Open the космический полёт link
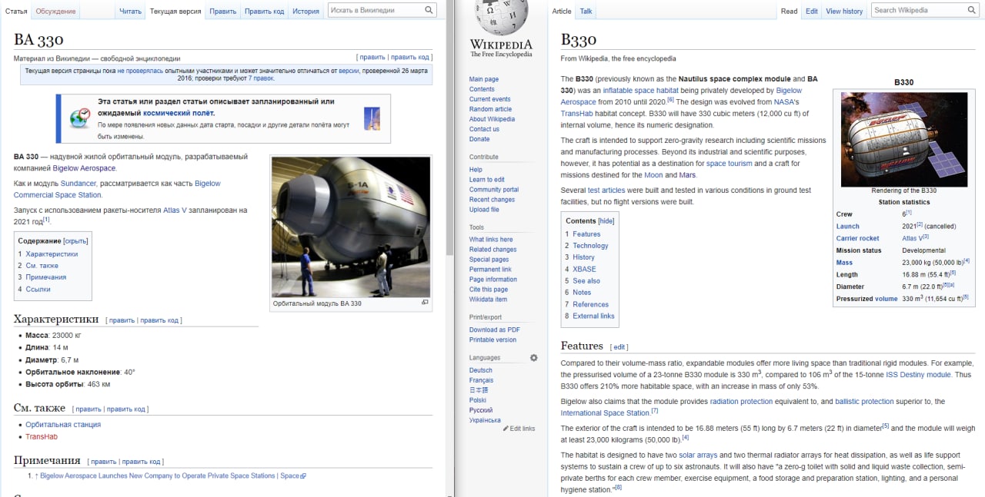This screenshot has width=985, height=497. click(179, 113)
